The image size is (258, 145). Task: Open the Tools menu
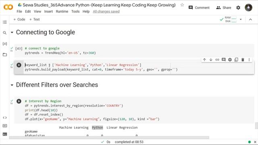75,12
